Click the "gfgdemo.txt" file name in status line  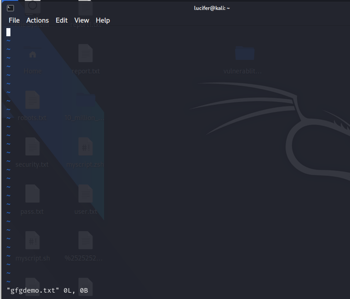click(33, 290)
